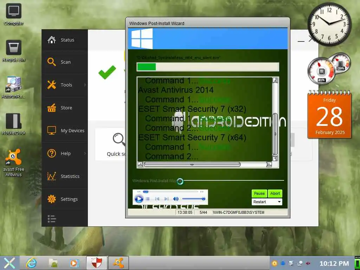This screenshot has height=270, width=360.
Task: Click the Help question mark icon
Action: pos(51,153)
